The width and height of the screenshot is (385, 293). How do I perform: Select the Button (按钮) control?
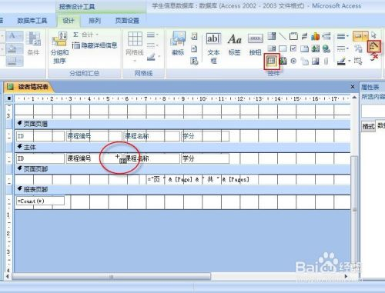click(x=255, y=44)
